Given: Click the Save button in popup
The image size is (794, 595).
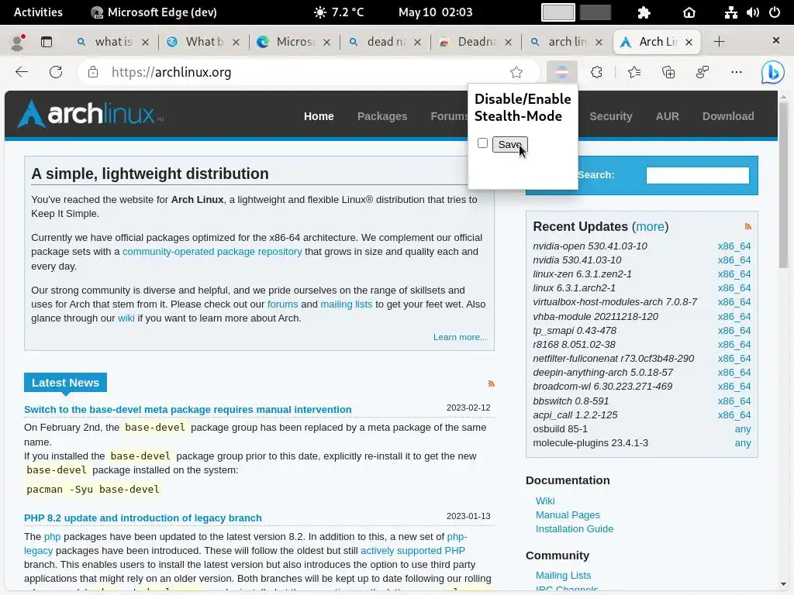Looking at the screenshot, I should click(510, 145).
